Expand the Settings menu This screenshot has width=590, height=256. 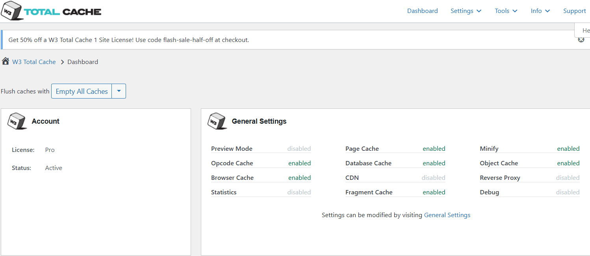[x=466, y=11]
